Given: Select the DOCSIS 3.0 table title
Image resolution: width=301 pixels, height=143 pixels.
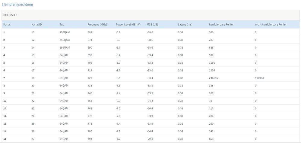Looking at the screenshot, I should [10, 15].
